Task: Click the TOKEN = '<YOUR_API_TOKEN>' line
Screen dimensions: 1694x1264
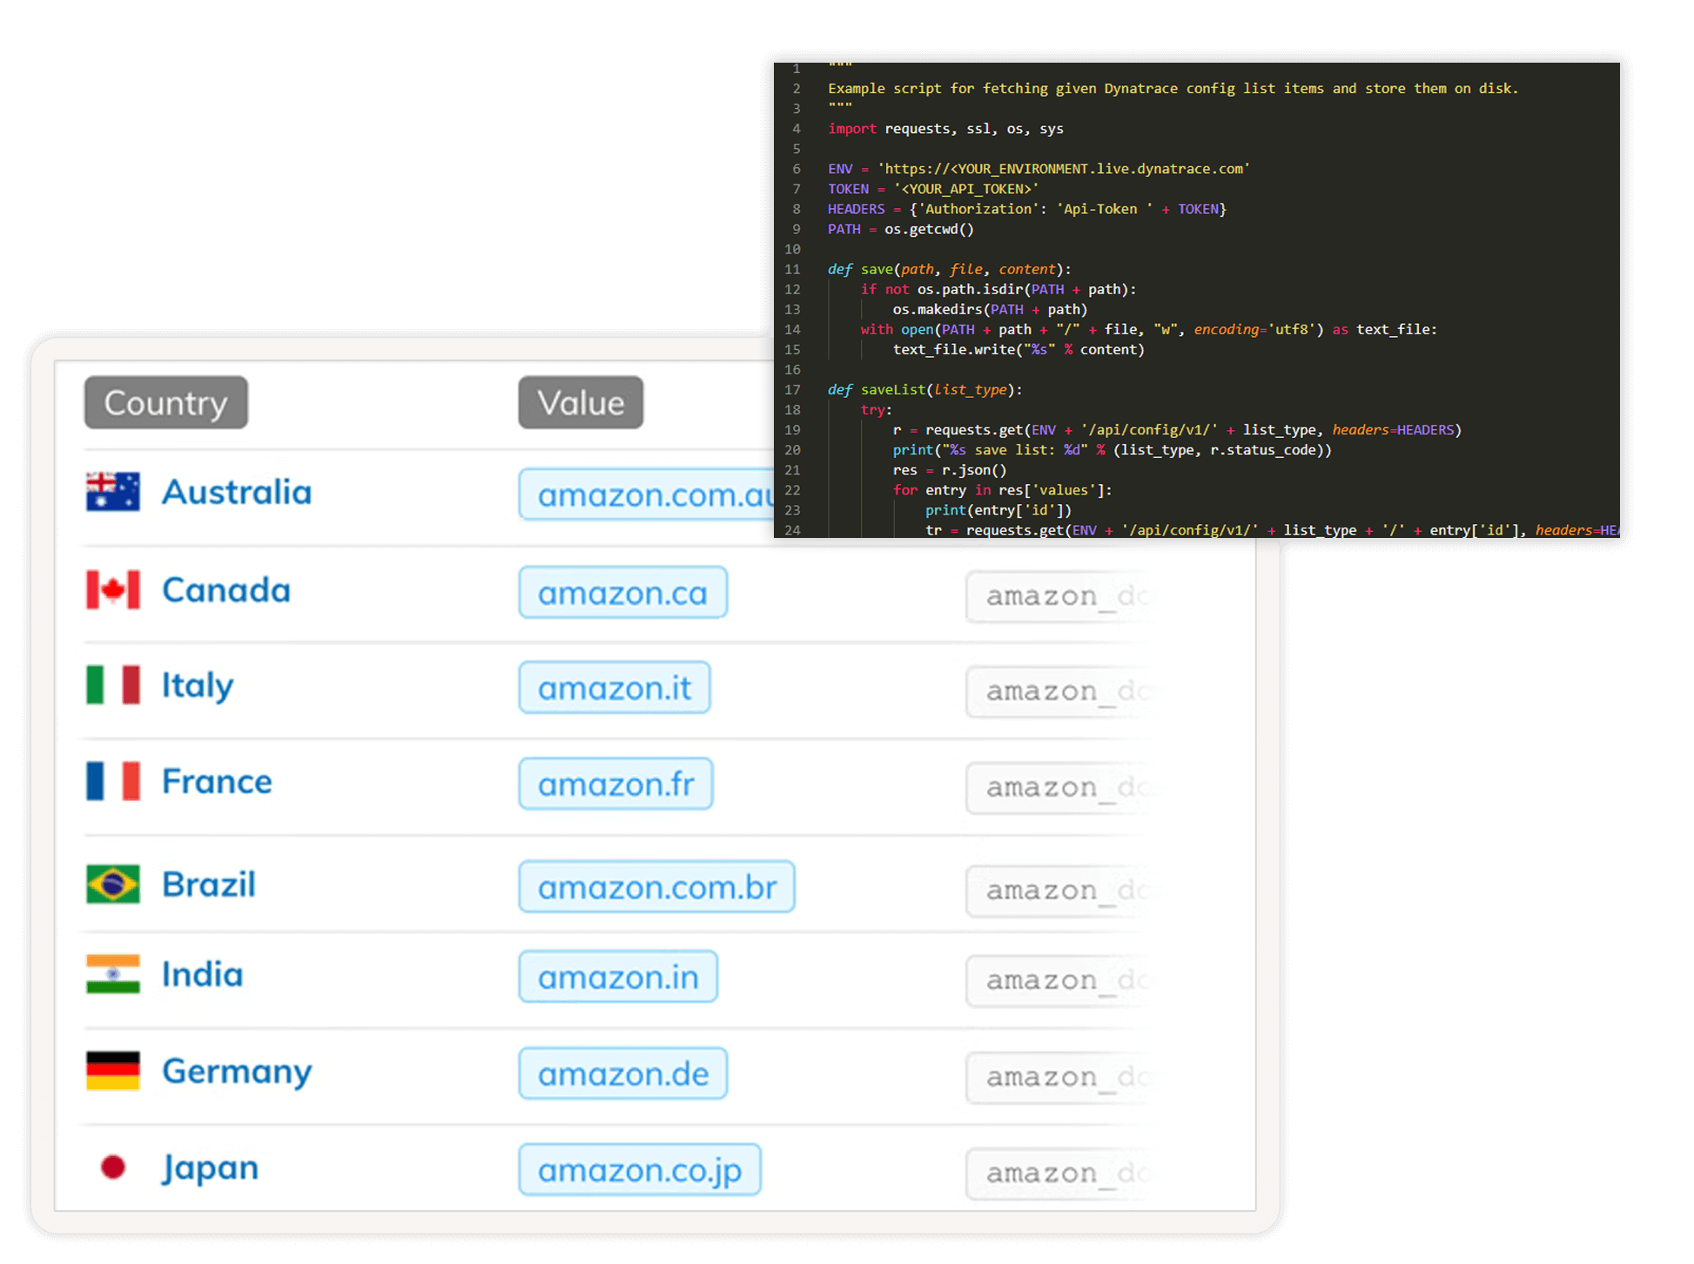Action: [x=933, y=189]
